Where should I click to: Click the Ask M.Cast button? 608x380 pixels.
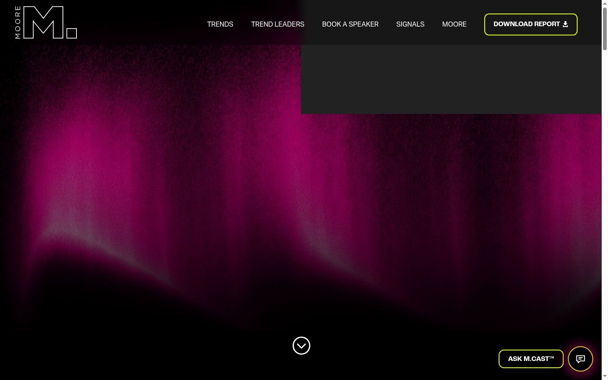pos(531,359)
